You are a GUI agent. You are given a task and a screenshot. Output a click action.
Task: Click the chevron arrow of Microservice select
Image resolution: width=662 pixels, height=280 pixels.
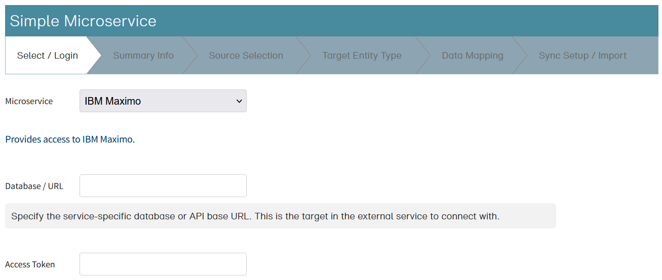tap(239, 101)
